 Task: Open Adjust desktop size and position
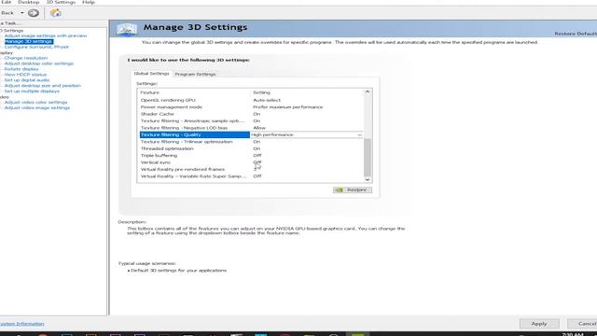[x=43, y=86]
